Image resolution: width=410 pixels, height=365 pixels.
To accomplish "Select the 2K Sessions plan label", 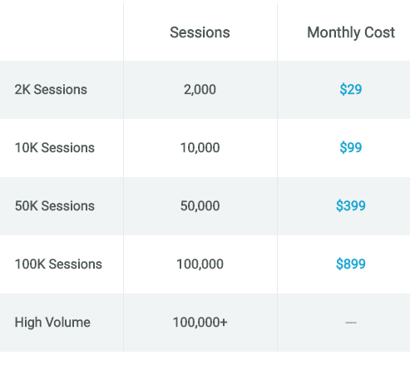I will click(x=51, y=90).
